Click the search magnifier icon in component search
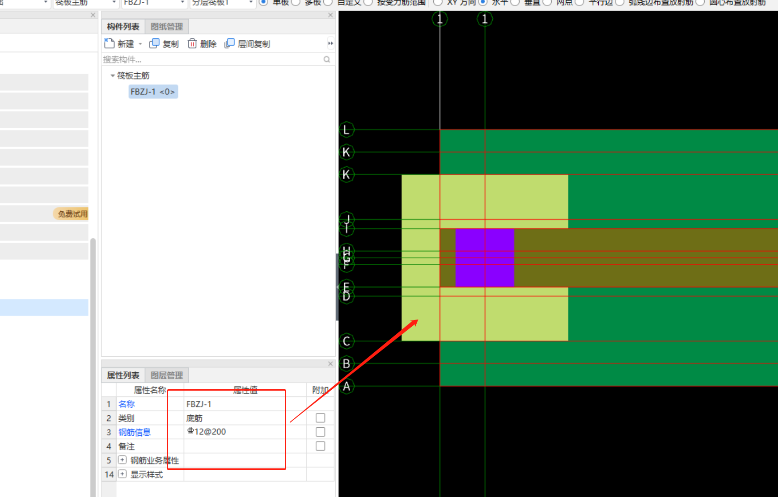Screen dimensions: 778x497 [x=327, y=59]
